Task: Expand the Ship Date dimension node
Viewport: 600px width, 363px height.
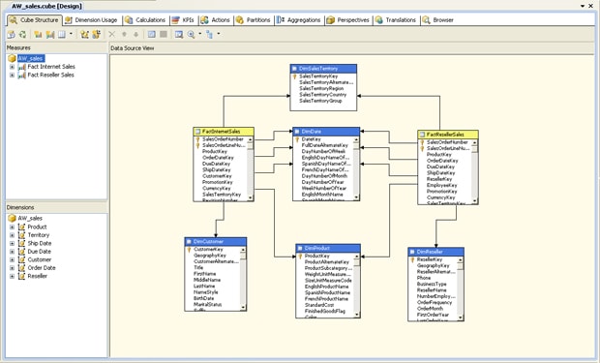Action: pyautogui.click(x=12, y=243)
